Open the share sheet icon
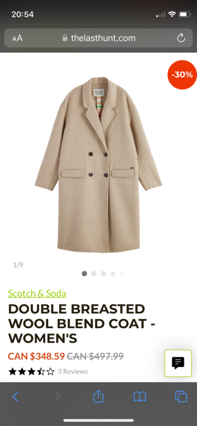The width and height of the screenshot is (197, 426). coord(98,396)
